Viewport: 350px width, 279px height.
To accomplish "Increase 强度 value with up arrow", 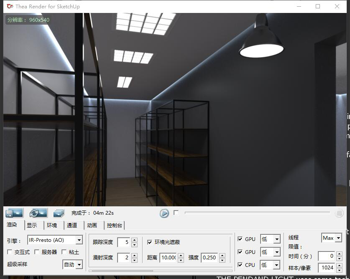I will click(222, 256).
